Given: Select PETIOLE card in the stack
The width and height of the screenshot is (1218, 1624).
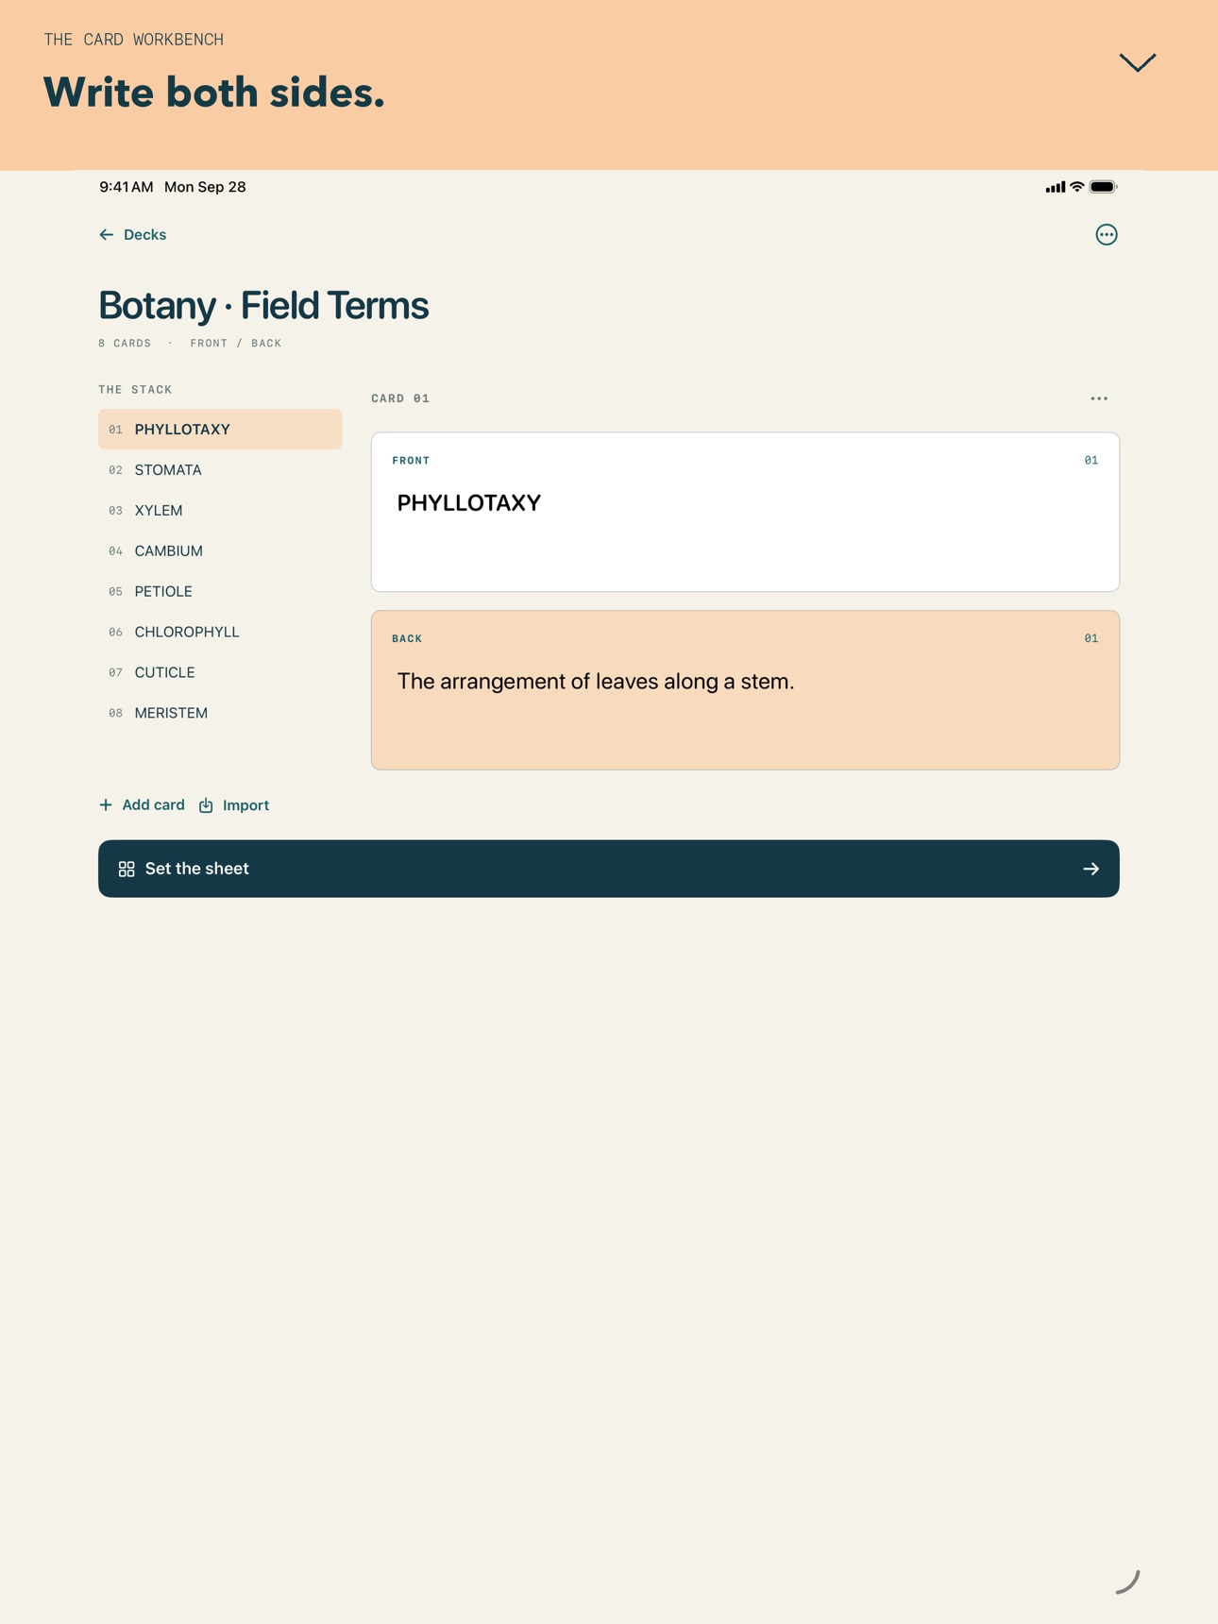Looking at the screenshot, I should point(220,592).
